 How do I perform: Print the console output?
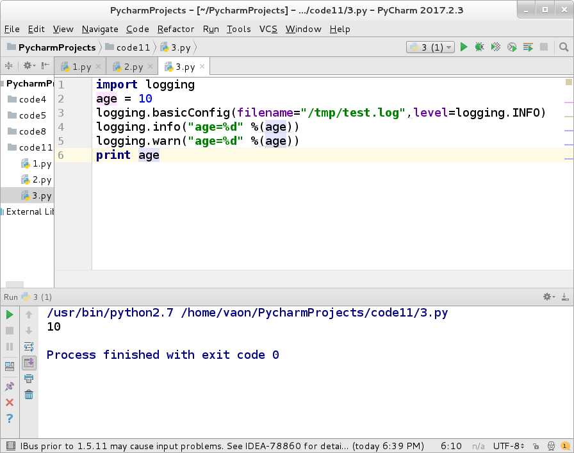pos(29,378)
